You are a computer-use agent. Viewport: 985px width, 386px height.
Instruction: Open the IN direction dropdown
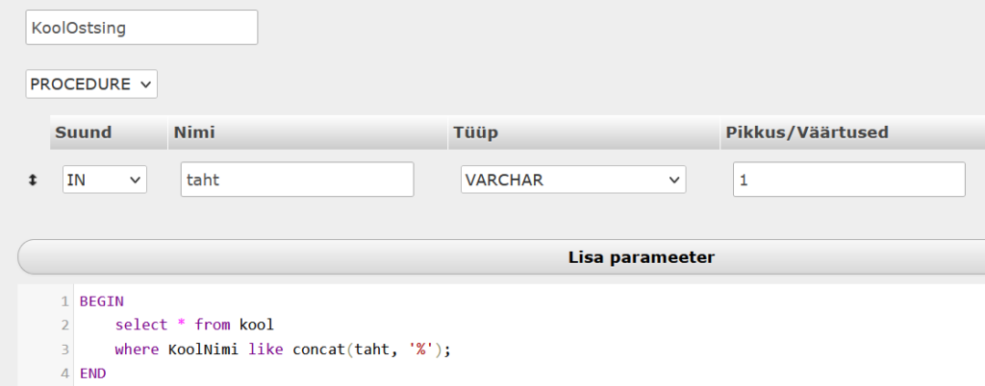[x=105, y=180]
